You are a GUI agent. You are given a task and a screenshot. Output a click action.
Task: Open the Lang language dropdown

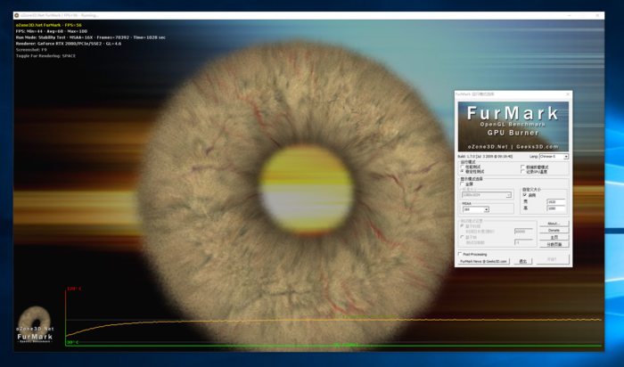click(x=554, y=157)
